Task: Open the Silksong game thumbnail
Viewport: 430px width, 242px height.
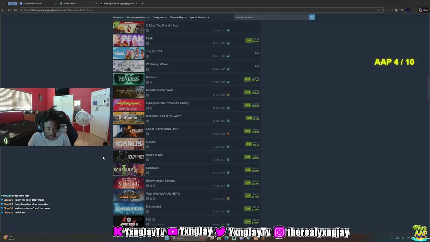Action: tap(129, 183)
